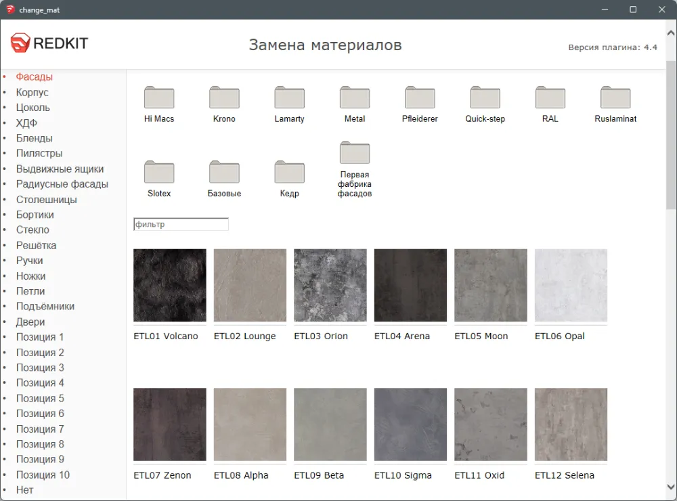This screenshot has height=501, width=677.
Task: Click the Нет option in sidebar
Action: click(x=25, y=489)
